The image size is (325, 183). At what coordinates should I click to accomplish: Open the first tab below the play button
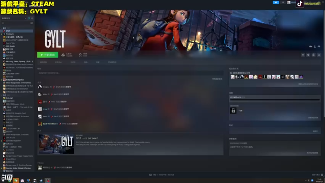(43, 62)
